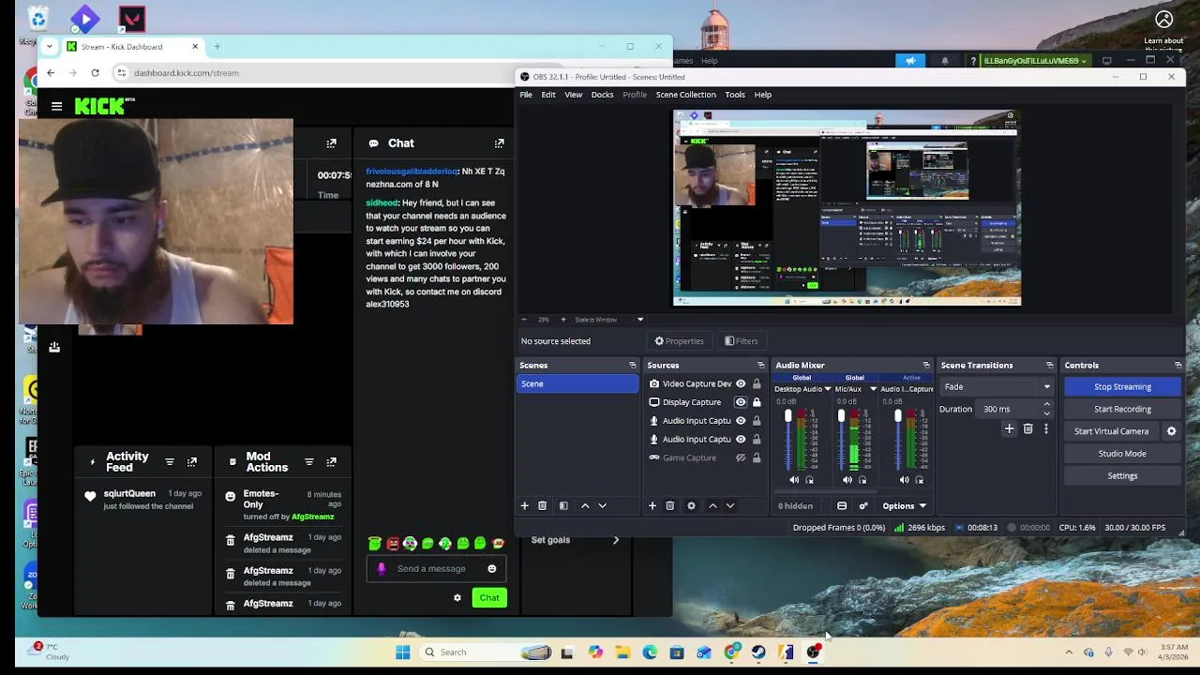Show Game Capture source

741,457
